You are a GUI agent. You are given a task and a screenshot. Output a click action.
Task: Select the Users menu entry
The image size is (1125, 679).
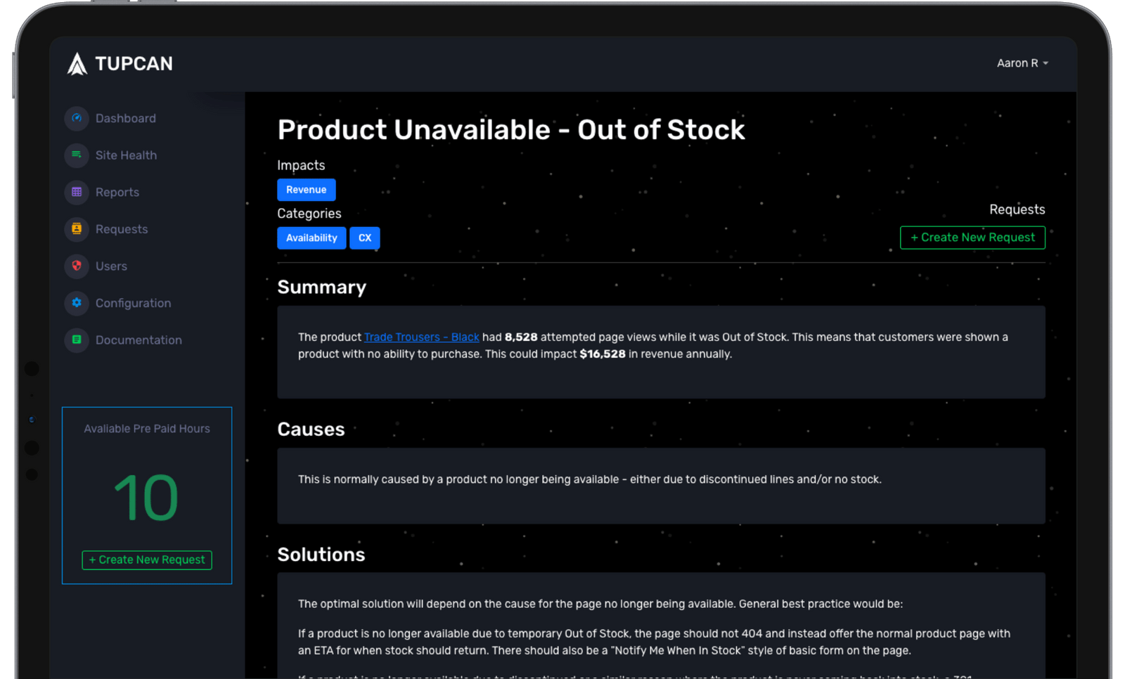click(112, 266)
